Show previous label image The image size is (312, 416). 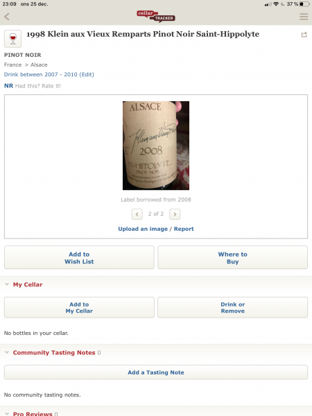[x=137, y=214]
